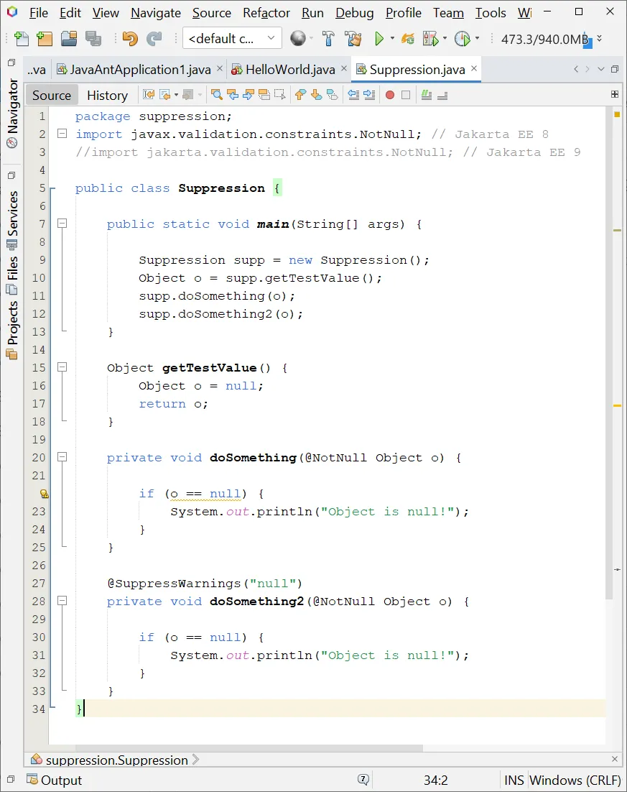Click memory usage bar 473.3/940.0MB
The image size is (627, 792).
click(547, 39)
